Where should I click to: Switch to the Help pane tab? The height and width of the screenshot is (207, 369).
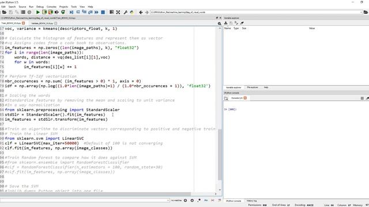[266, 87]
